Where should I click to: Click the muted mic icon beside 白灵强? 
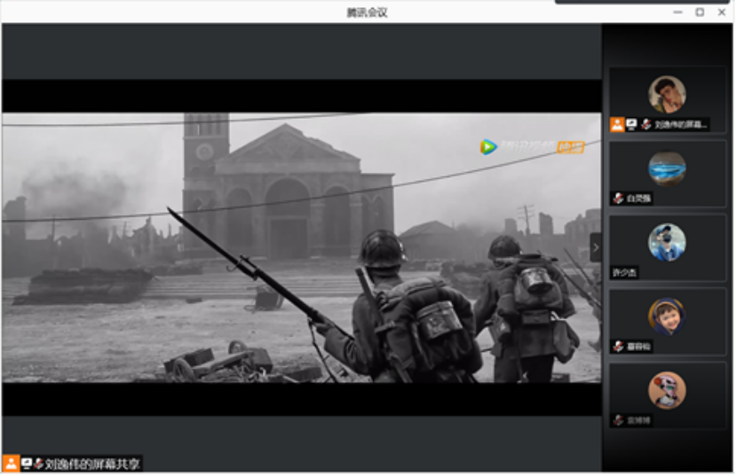tap(618, 199)
